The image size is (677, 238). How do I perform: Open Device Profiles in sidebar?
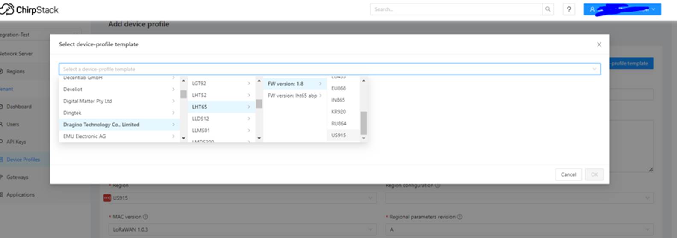(23, 160)
